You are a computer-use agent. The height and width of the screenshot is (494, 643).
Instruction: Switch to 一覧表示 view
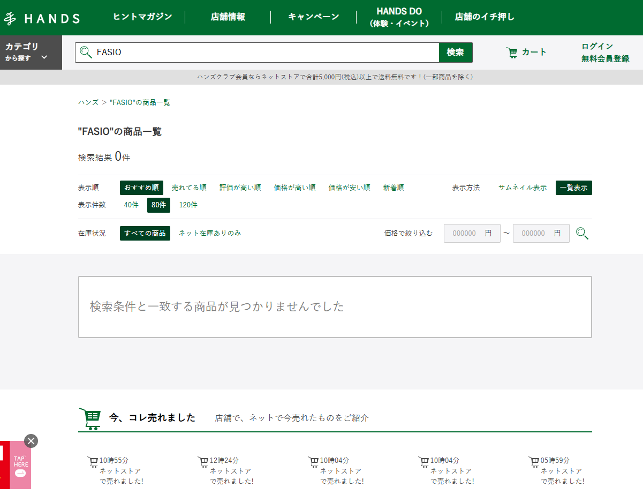[574, 188]
